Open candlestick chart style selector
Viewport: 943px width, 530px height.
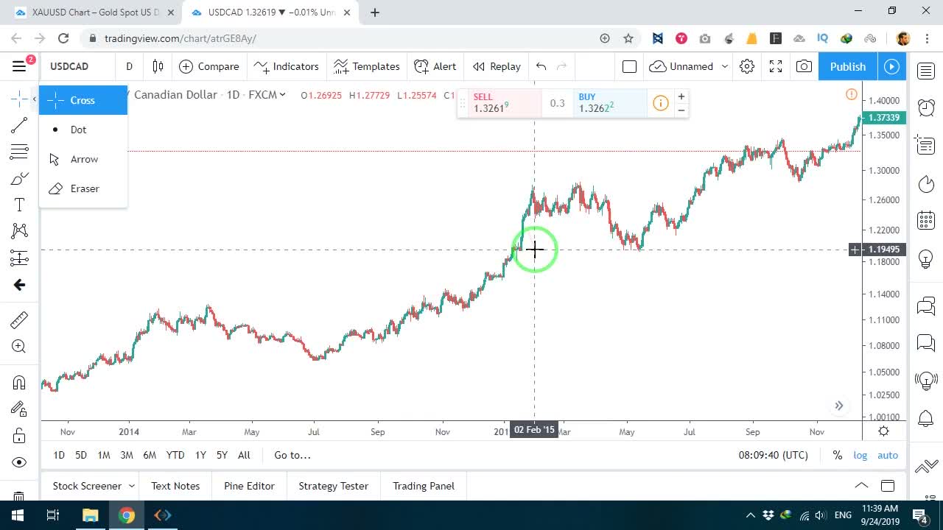tap(158, 66)
